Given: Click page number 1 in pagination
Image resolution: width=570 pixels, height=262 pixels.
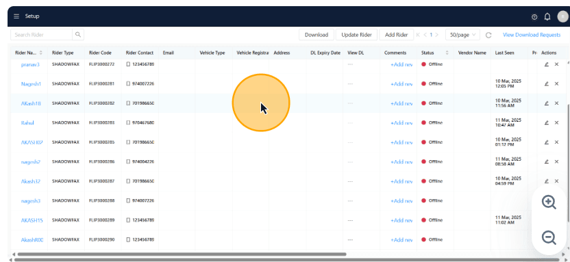Looking at the screenshot, I should tap(431, 35).
